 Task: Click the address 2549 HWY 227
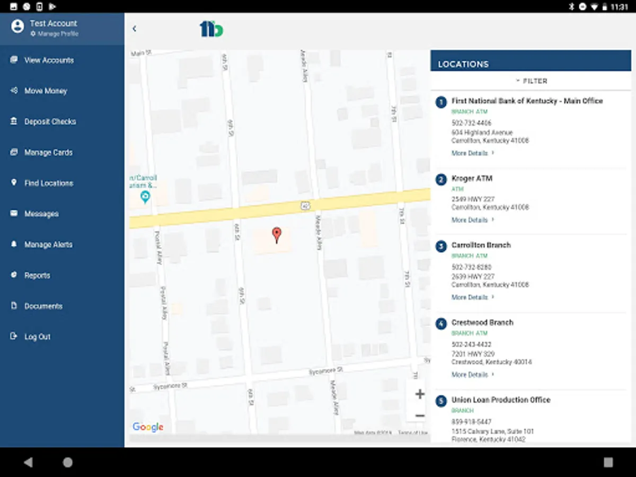click(473, 199)
